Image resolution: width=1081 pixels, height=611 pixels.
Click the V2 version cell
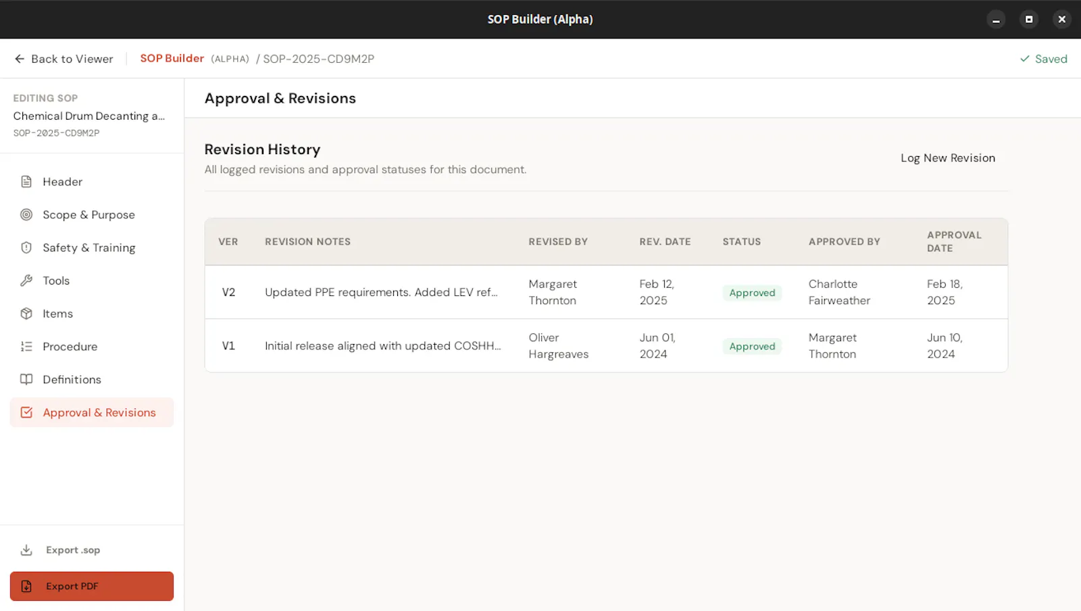[x=228, y=292]
